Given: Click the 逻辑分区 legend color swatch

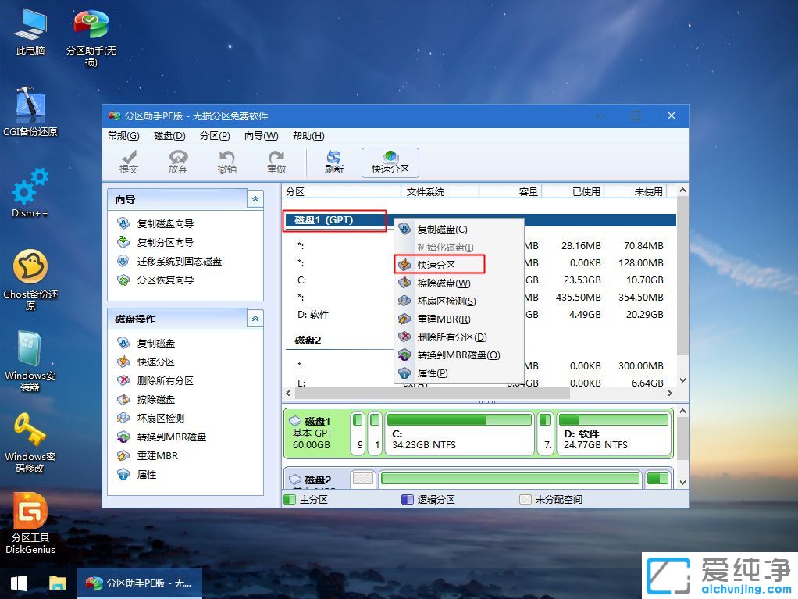Looking at the screenshot, I should point(408,499).
